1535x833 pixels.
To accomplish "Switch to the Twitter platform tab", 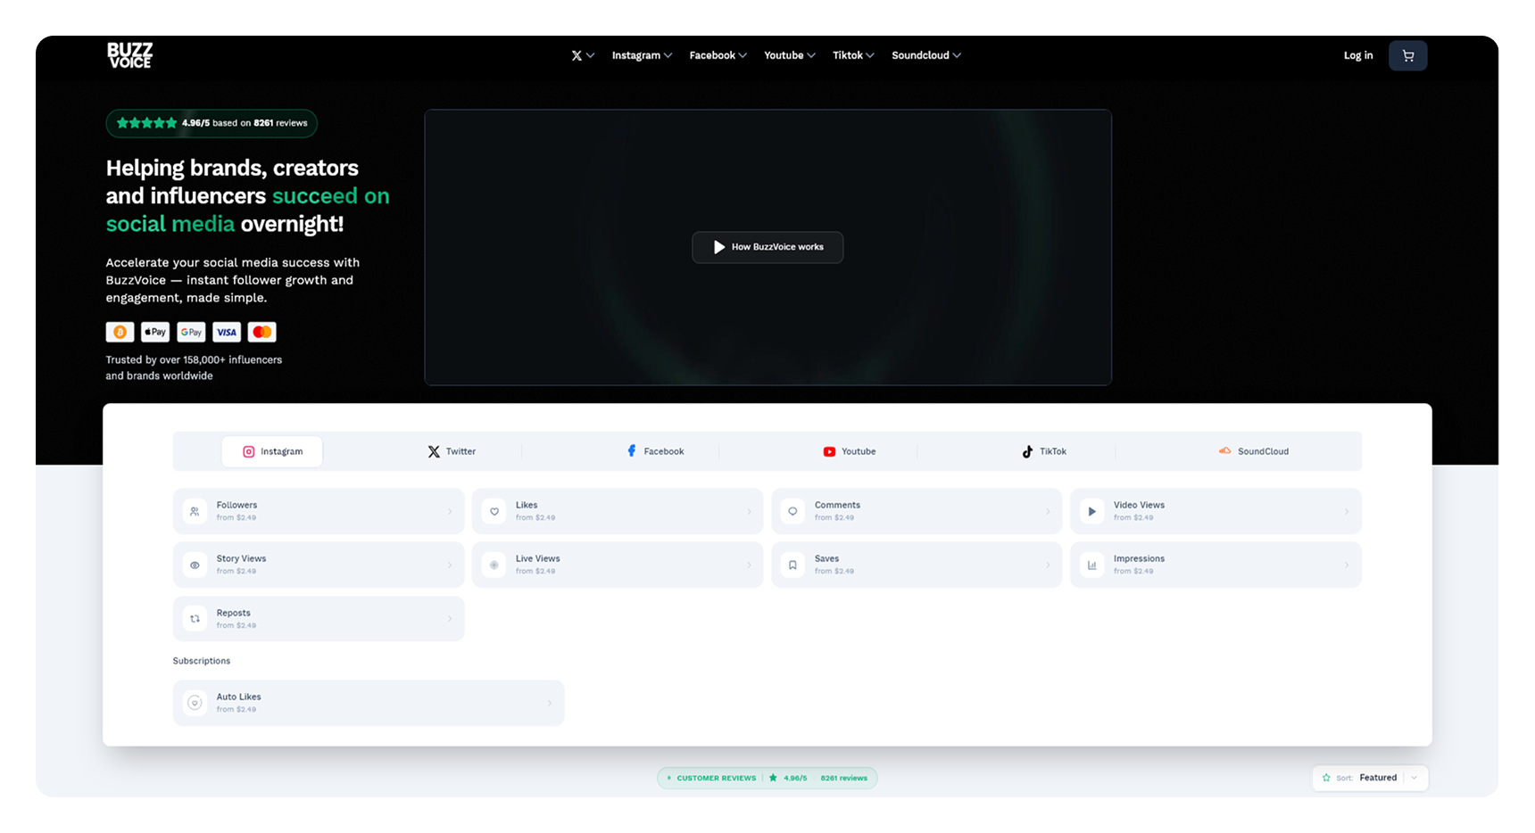I will (452, 451).
